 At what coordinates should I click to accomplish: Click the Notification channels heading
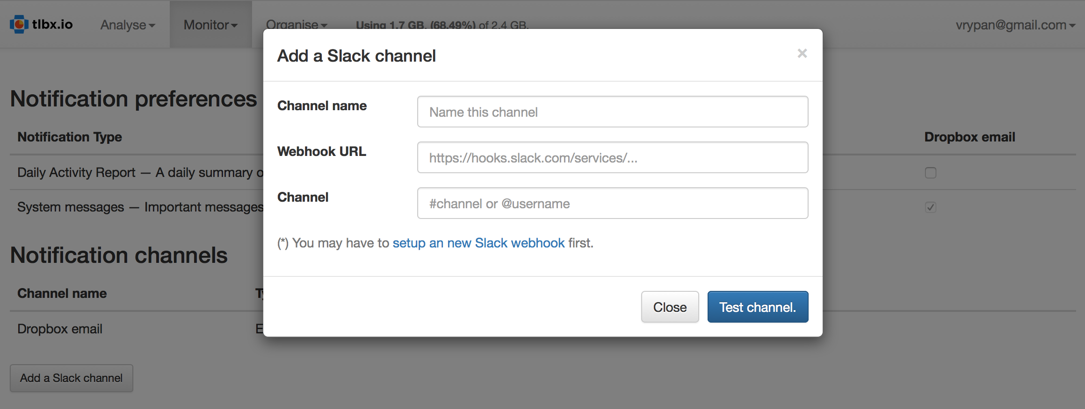pyautogui.click(x=119, y=255)
